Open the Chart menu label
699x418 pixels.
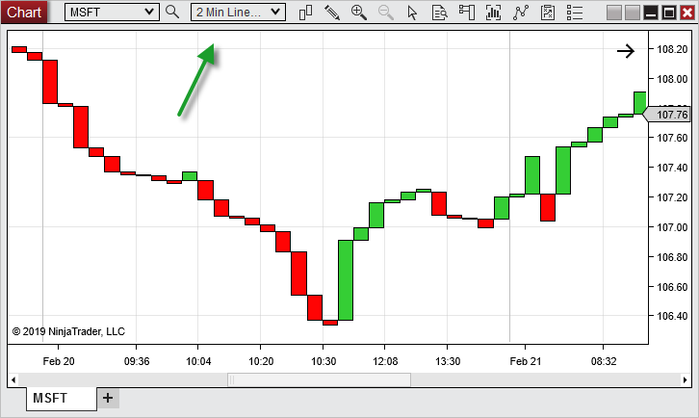[24, 13]
